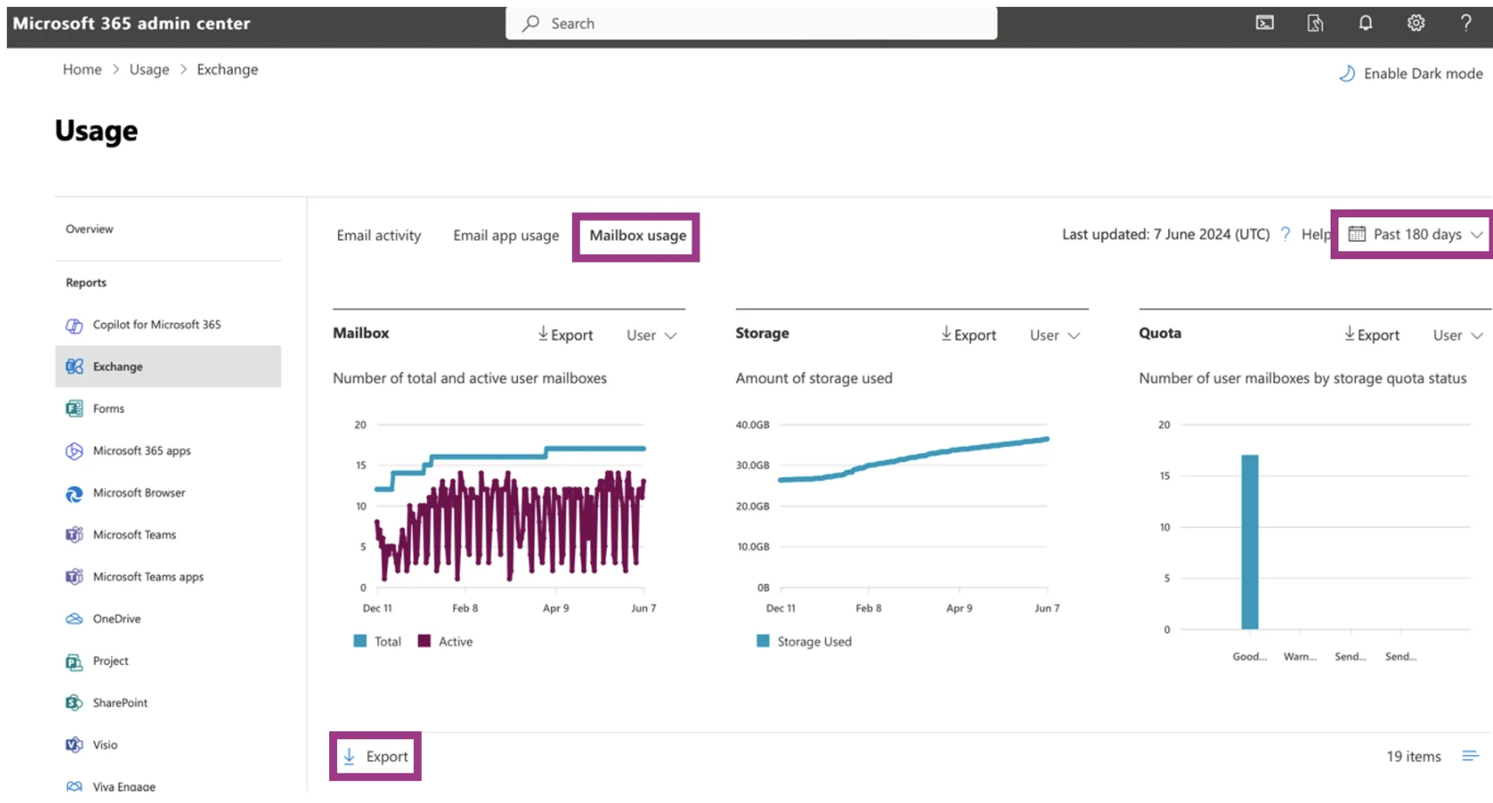Click the Microsoft Teams apps icon

pyautogui.click(x=74, y=577)
